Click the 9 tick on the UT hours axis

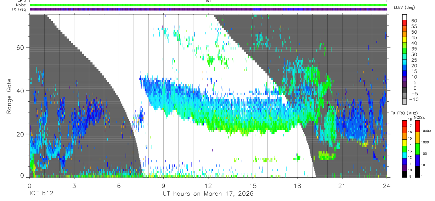pyautogui.click(x=163, y=185)
